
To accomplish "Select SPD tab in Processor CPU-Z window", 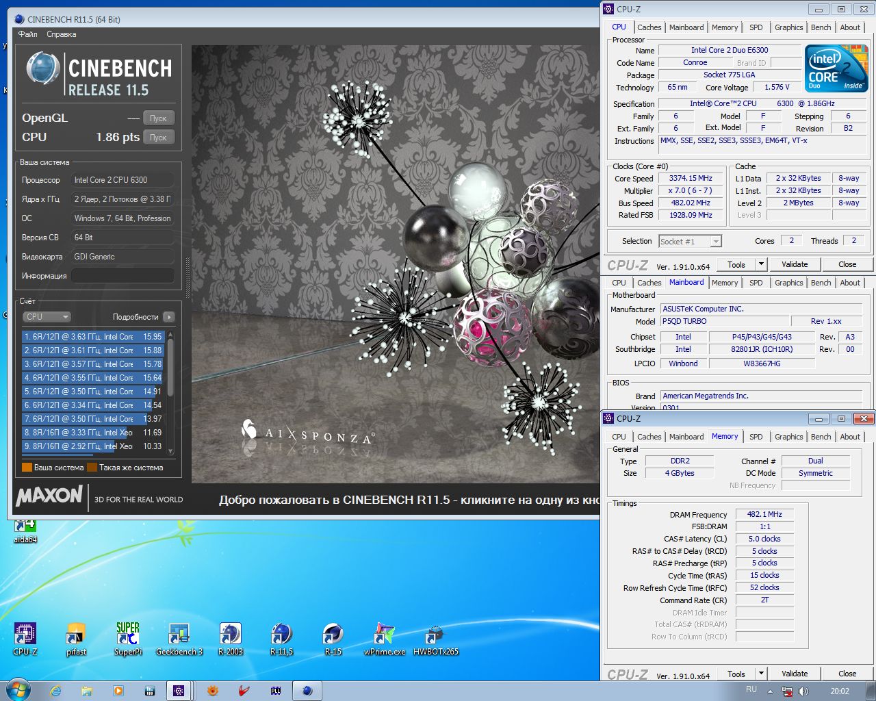I will coord(756,27).
